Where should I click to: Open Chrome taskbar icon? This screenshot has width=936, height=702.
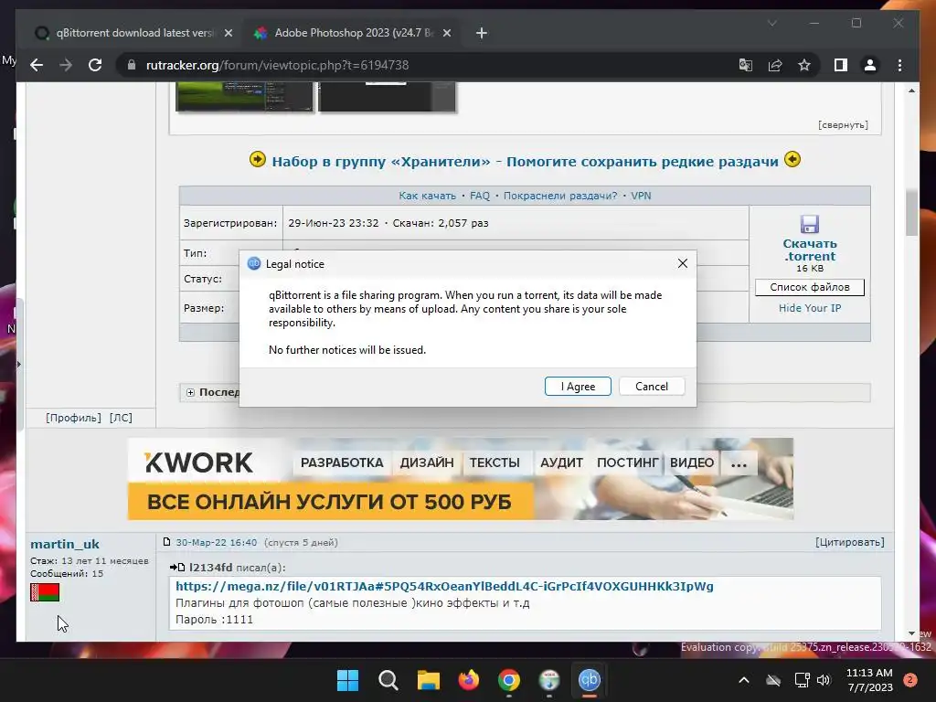[x=508, y=680]
